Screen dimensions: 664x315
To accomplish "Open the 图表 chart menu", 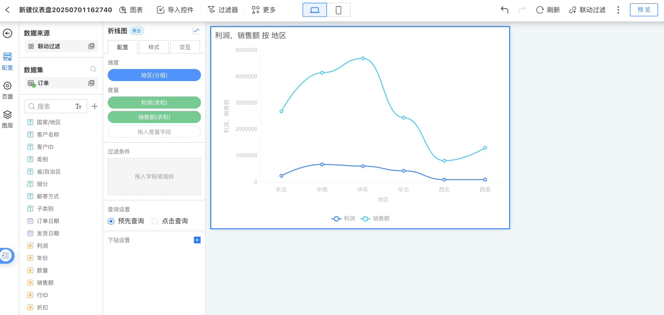I will tap(131, 10).
